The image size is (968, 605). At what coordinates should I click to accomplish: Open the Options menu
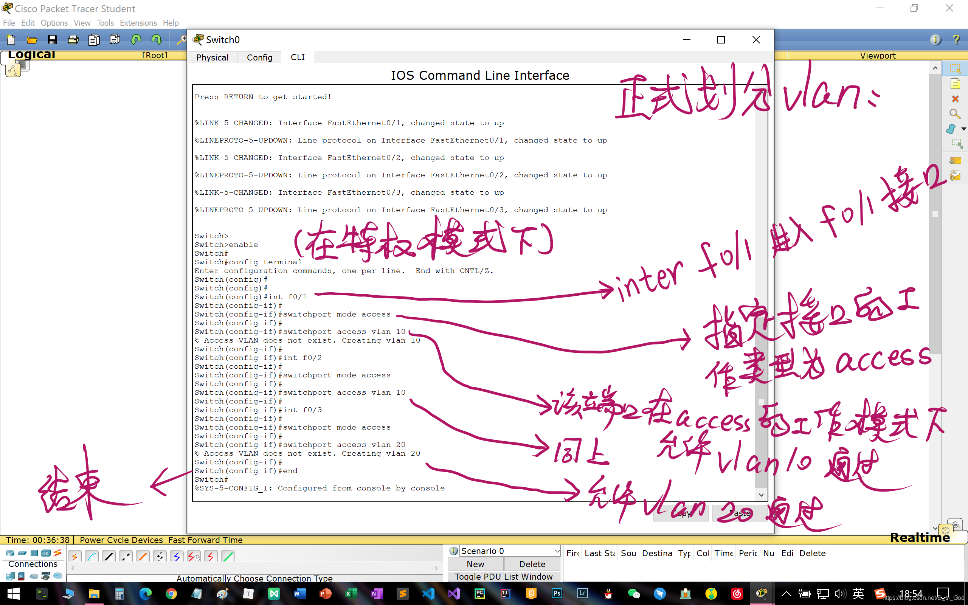(x=54, y=23)
